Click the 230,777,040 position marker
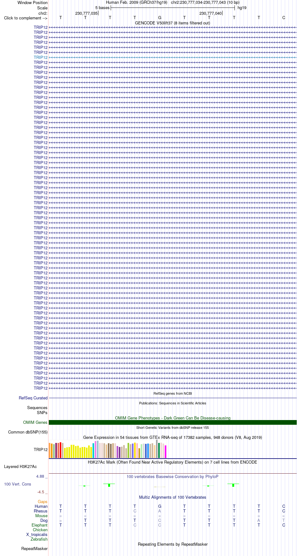Screen dimensions: 297x556 pyautogui.click(x=211, y=13)
